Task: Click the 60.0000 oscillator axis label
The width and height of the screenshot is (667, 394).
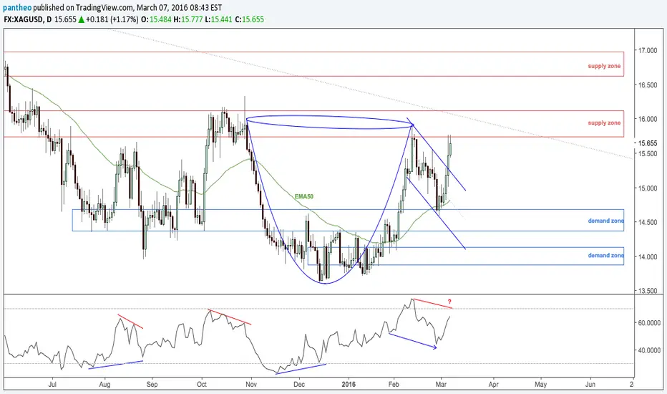Action: tap(649, 323)
